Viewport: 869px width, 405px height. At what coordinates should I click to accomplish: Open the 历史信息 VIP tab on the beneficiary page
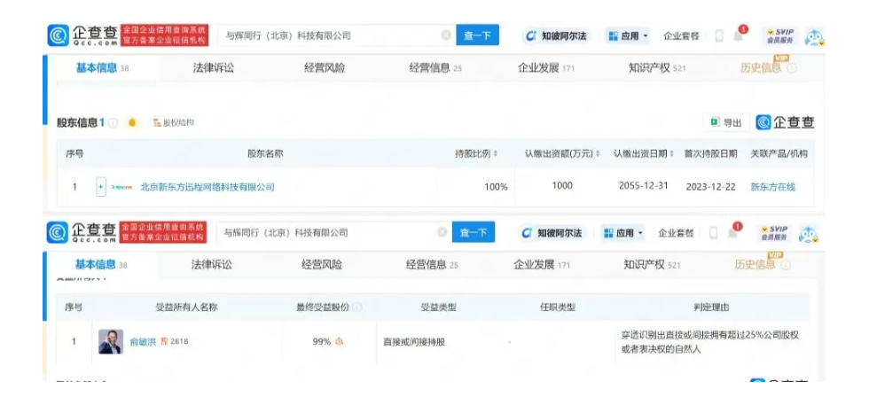point(755,265)
